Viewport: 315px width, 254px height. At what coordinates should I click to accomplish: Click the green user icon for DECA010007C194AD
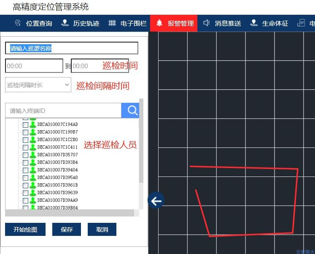pyautogui.click(x=33, y=125)
